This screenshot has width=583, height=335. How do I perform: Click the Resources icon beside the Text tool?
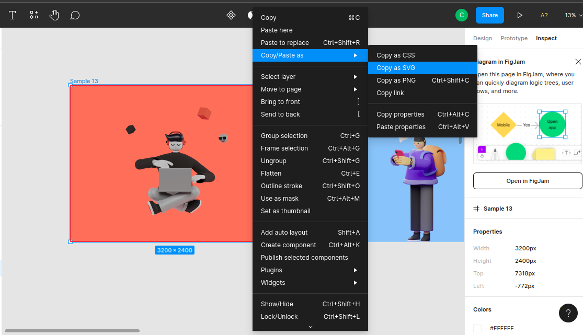33,15
